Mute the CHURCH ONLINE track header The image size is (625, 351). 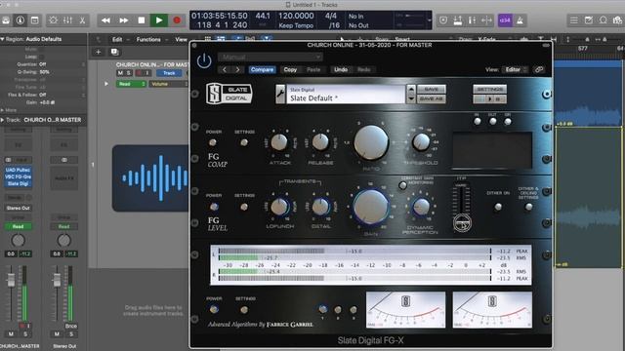(x=120, y=73)
